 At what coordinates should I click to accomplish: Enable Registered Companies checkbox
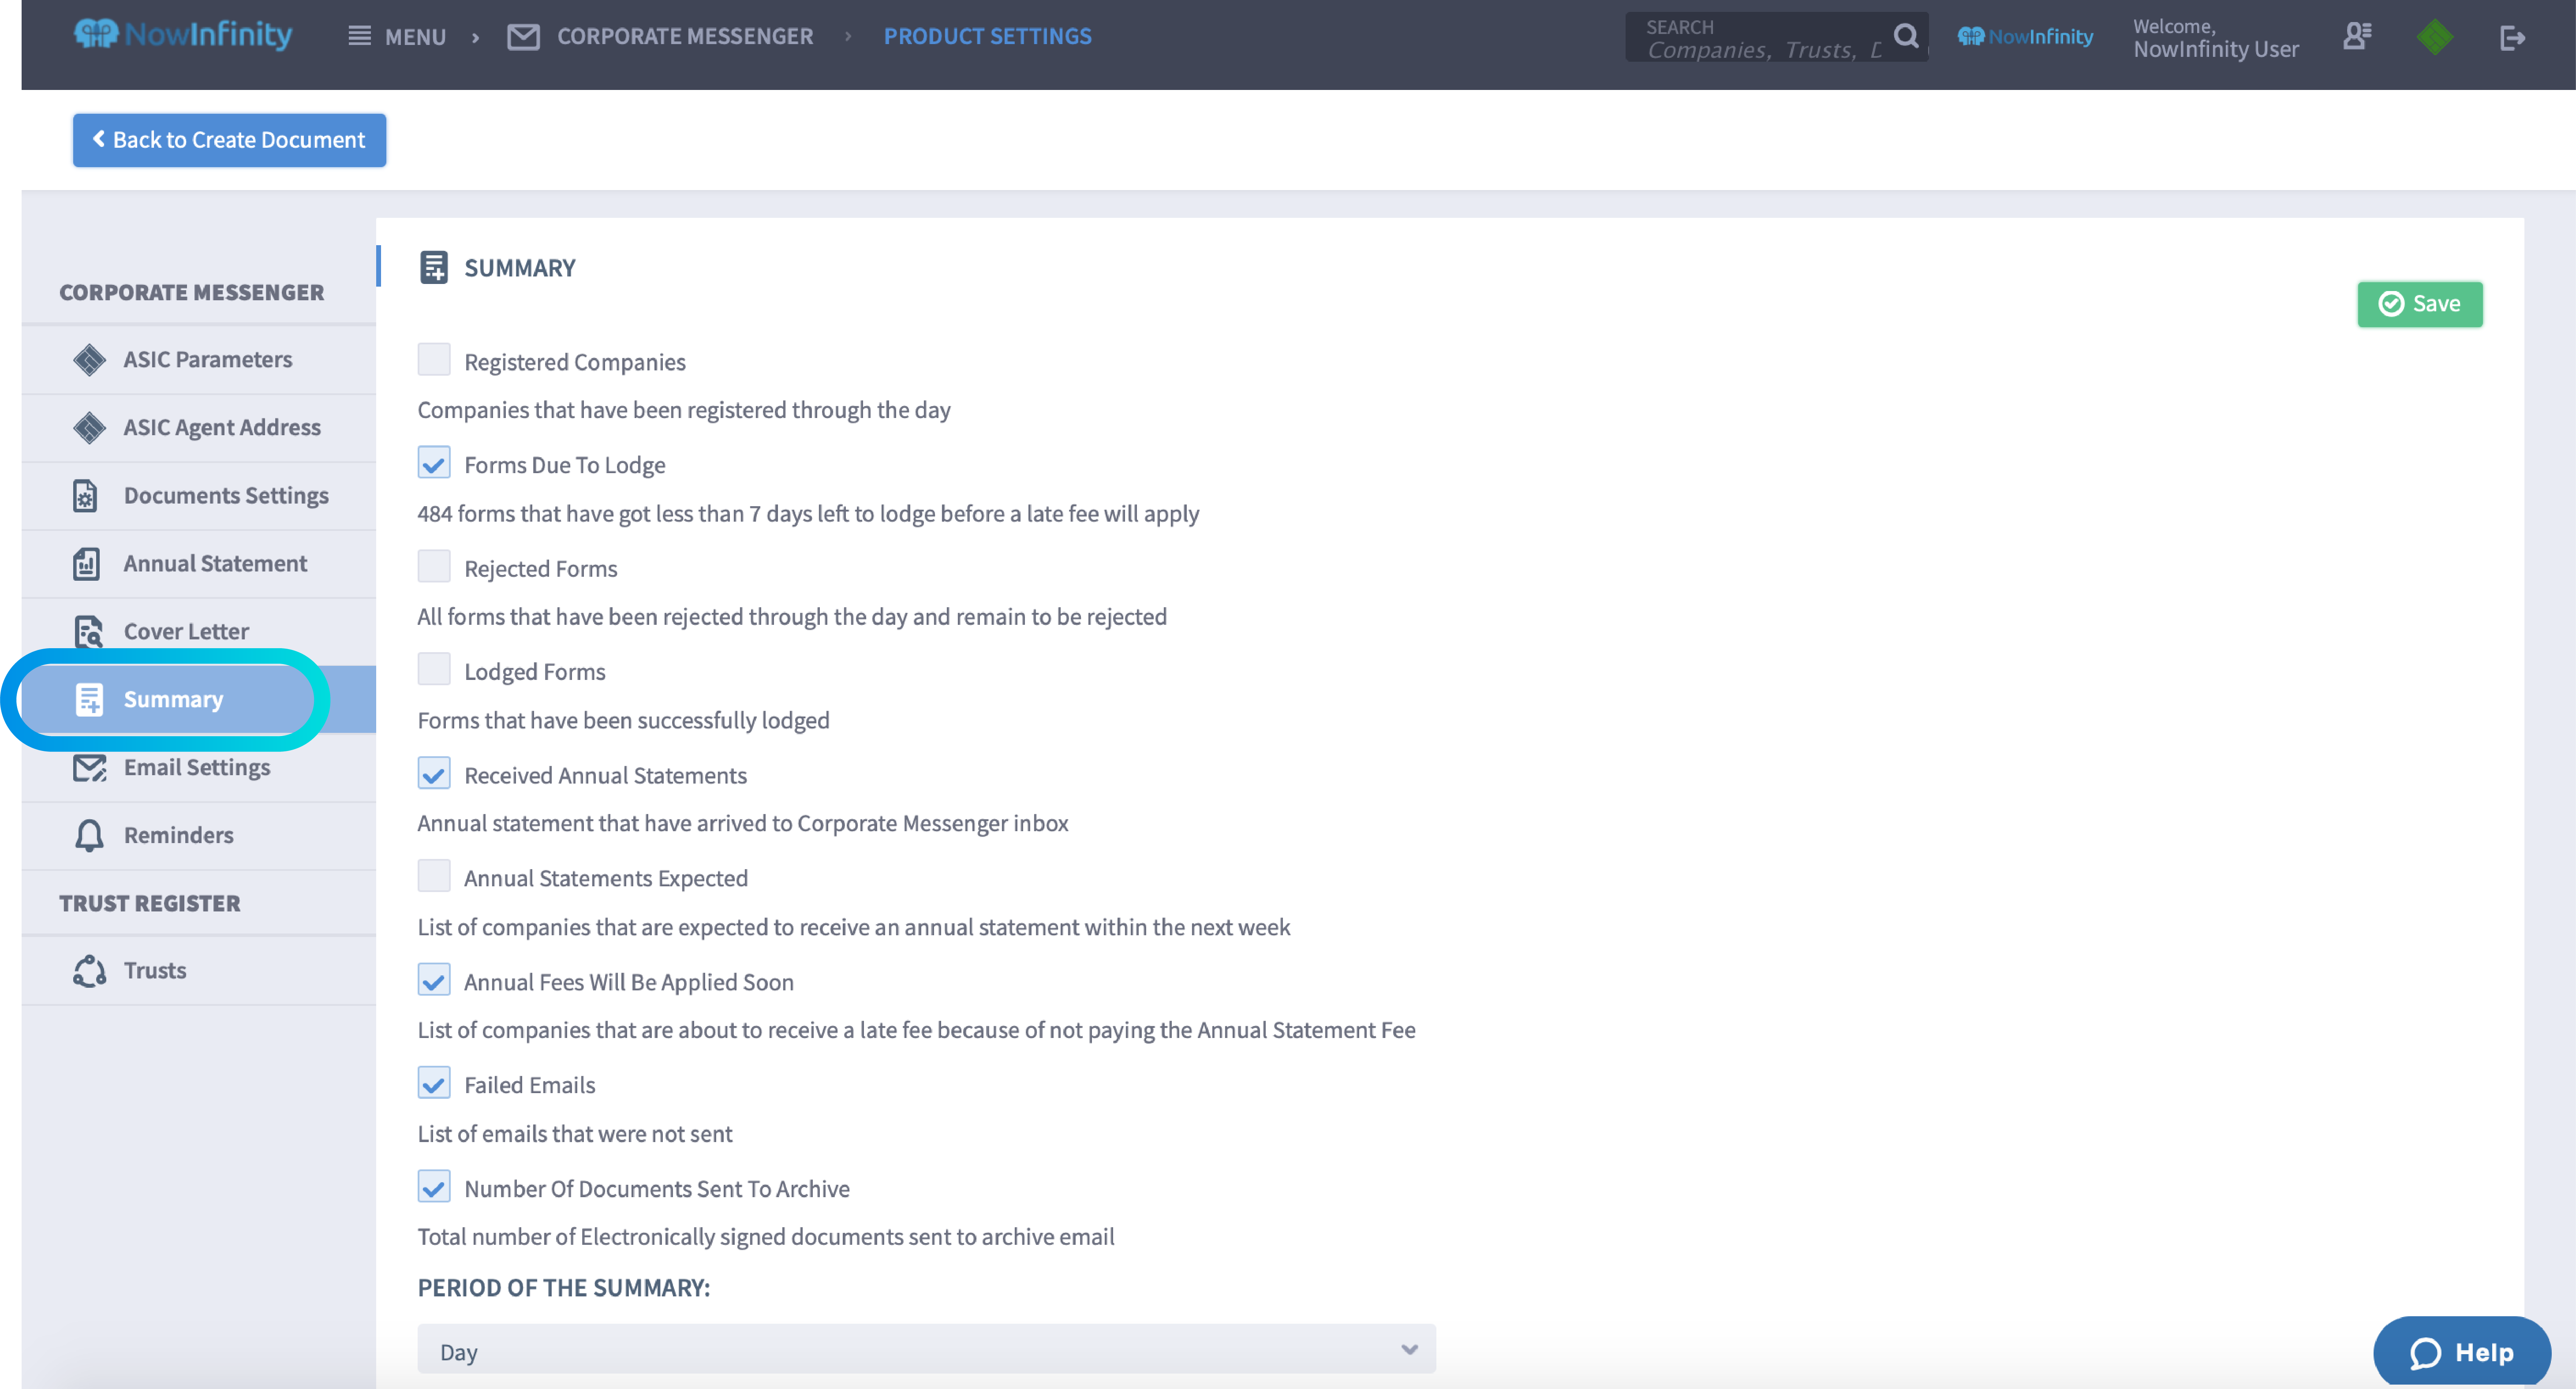pyautogui.click(x=434, y=359)
